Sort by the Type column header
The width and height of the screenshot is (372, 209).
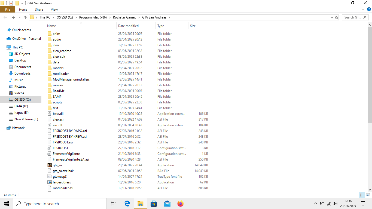[x=172, y=26]
